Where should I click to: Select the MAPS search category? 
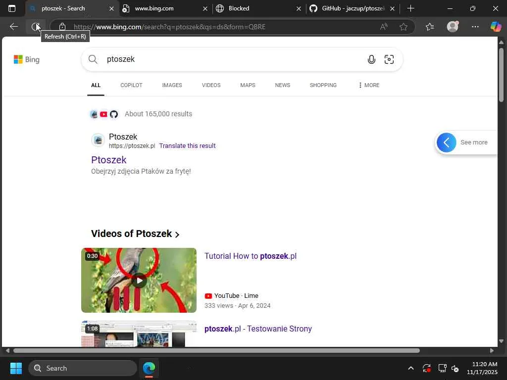tap(248, 85)
